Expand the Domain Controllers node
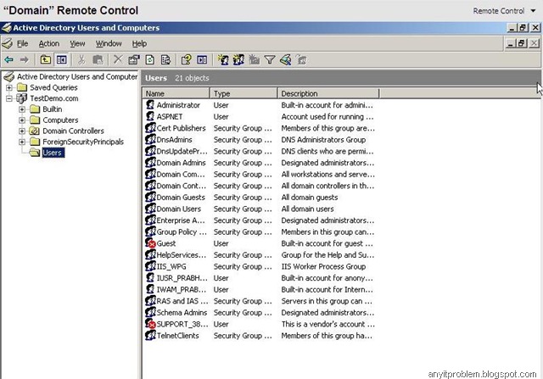Viewport: 543px width, 379px height. click(22, 131)
